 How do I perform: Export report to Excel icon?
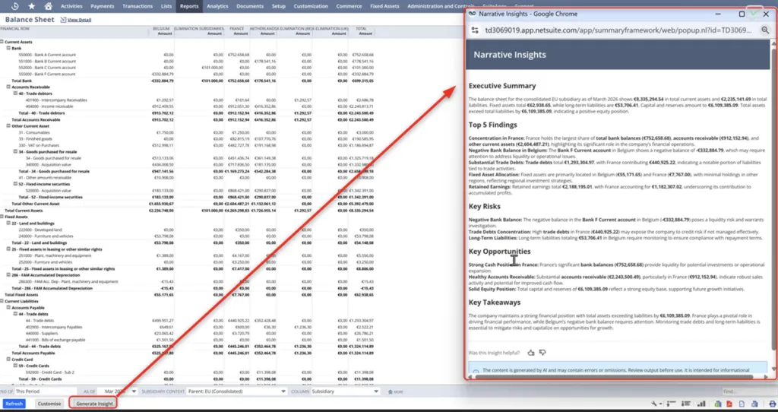point(718,404)
